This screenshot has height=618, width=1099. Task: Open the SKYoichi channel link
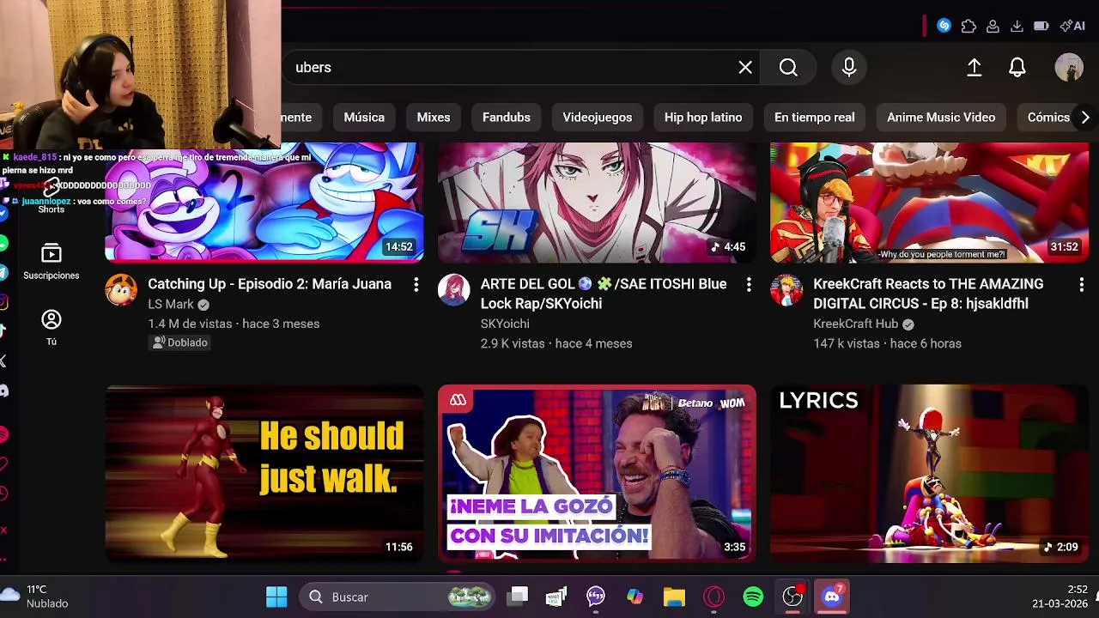coord(505,324)
